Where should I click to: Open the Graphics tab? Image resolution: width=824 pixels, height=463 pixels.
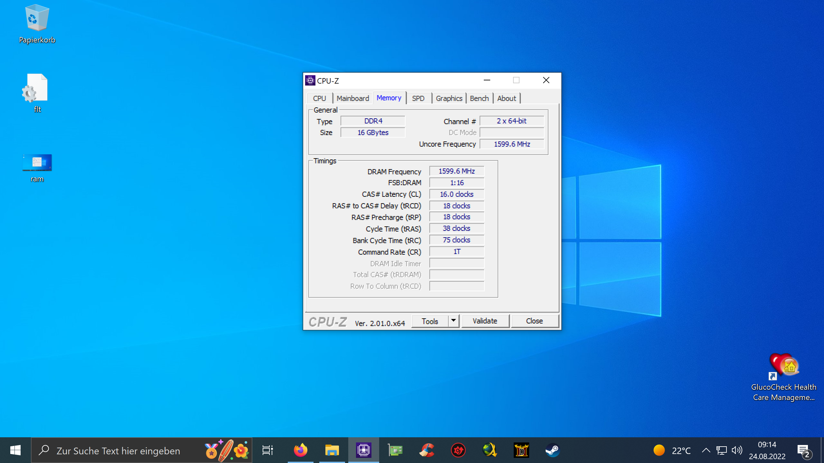pyautogui.click(x=449, y=98)
